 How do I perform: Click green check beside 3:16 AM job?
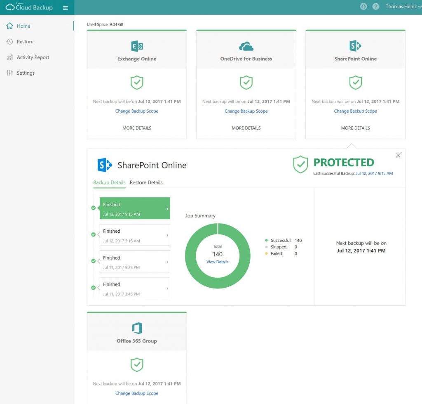[x=94, y=234]
